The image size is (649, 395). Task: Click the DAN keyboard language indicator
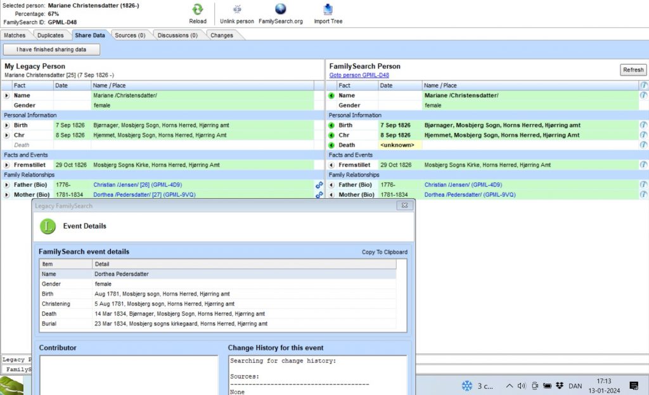click(x=575, y=386)
